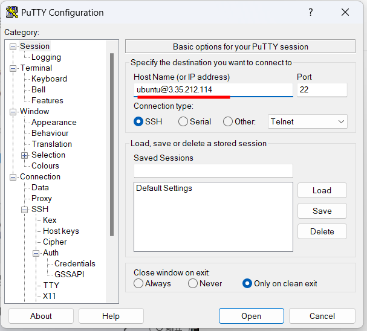
Task: Collapse the Session tree node
Action: pyautogui.click(x=13, y=47)
